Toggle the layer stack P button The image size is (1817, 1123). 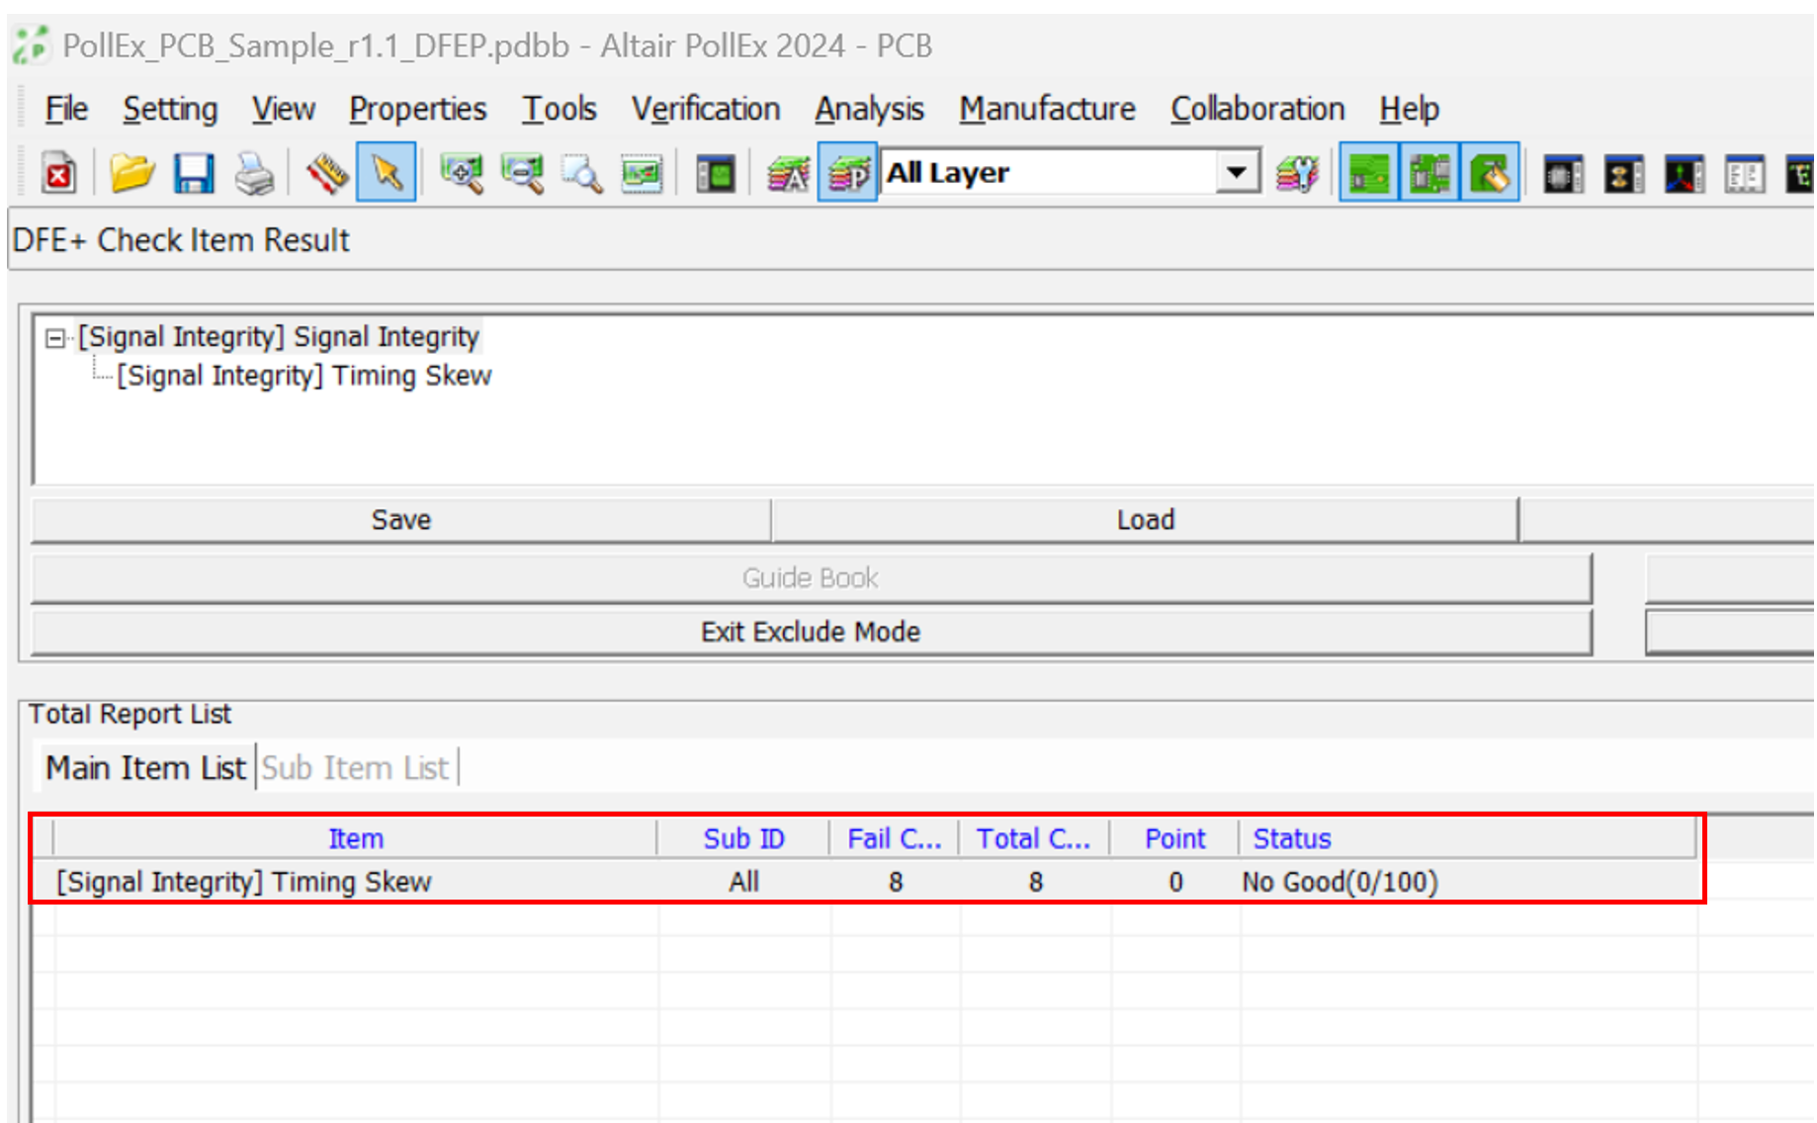(848, 174)
